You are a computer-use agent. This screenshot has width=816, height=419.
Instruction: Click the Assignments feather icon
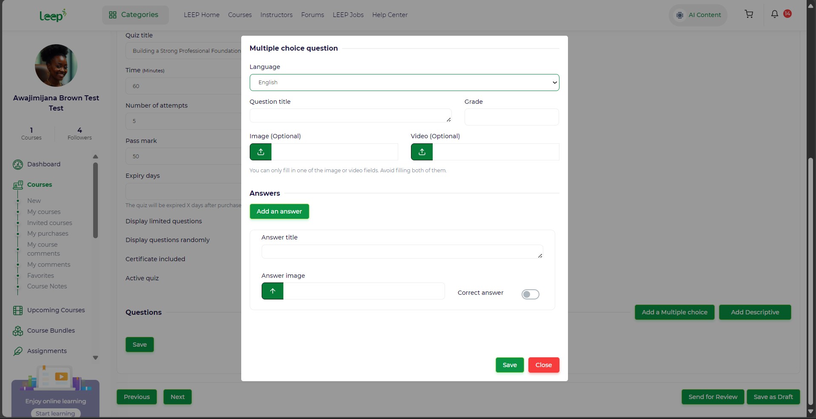[x=18, y=351]
